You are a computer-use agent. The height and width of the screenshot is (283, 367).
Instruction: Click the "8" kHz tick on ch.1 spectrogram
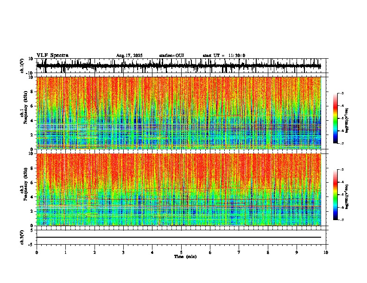32,92
